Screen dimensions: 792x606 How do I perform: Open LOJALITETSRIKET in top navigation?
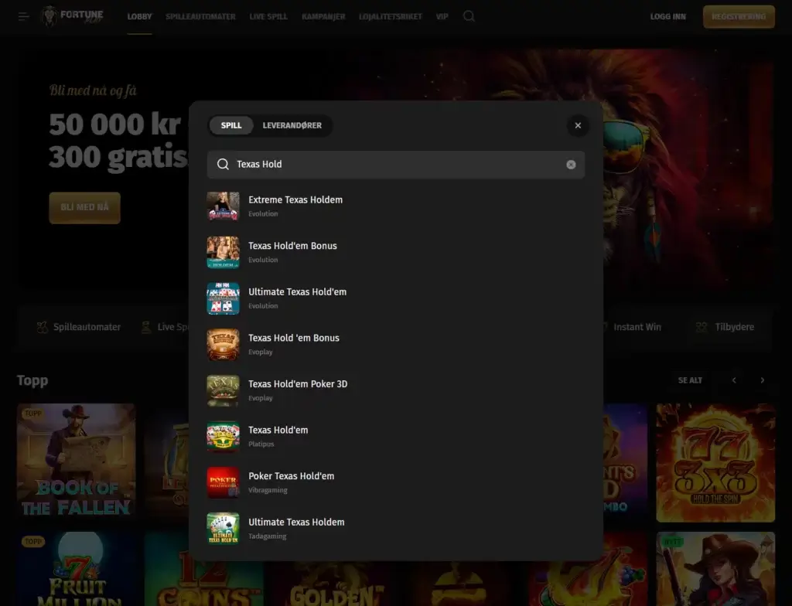pos(391,17)
